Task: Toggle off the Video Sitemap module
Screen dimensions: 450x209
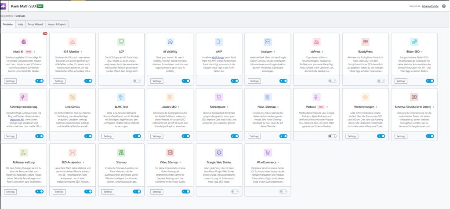Action: 186,191
